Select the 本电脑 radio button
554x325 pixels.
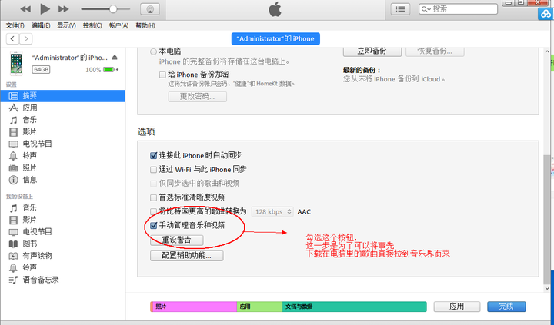point(153,52)
